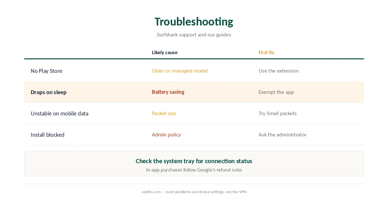Viewport: 388px width, 198px height.
Task: Click 'Check the system tray for connection status'
Action: (x=194, y=161)
